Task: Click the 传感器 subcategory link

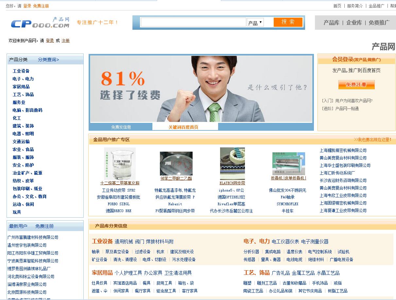Action: (249, 259)
